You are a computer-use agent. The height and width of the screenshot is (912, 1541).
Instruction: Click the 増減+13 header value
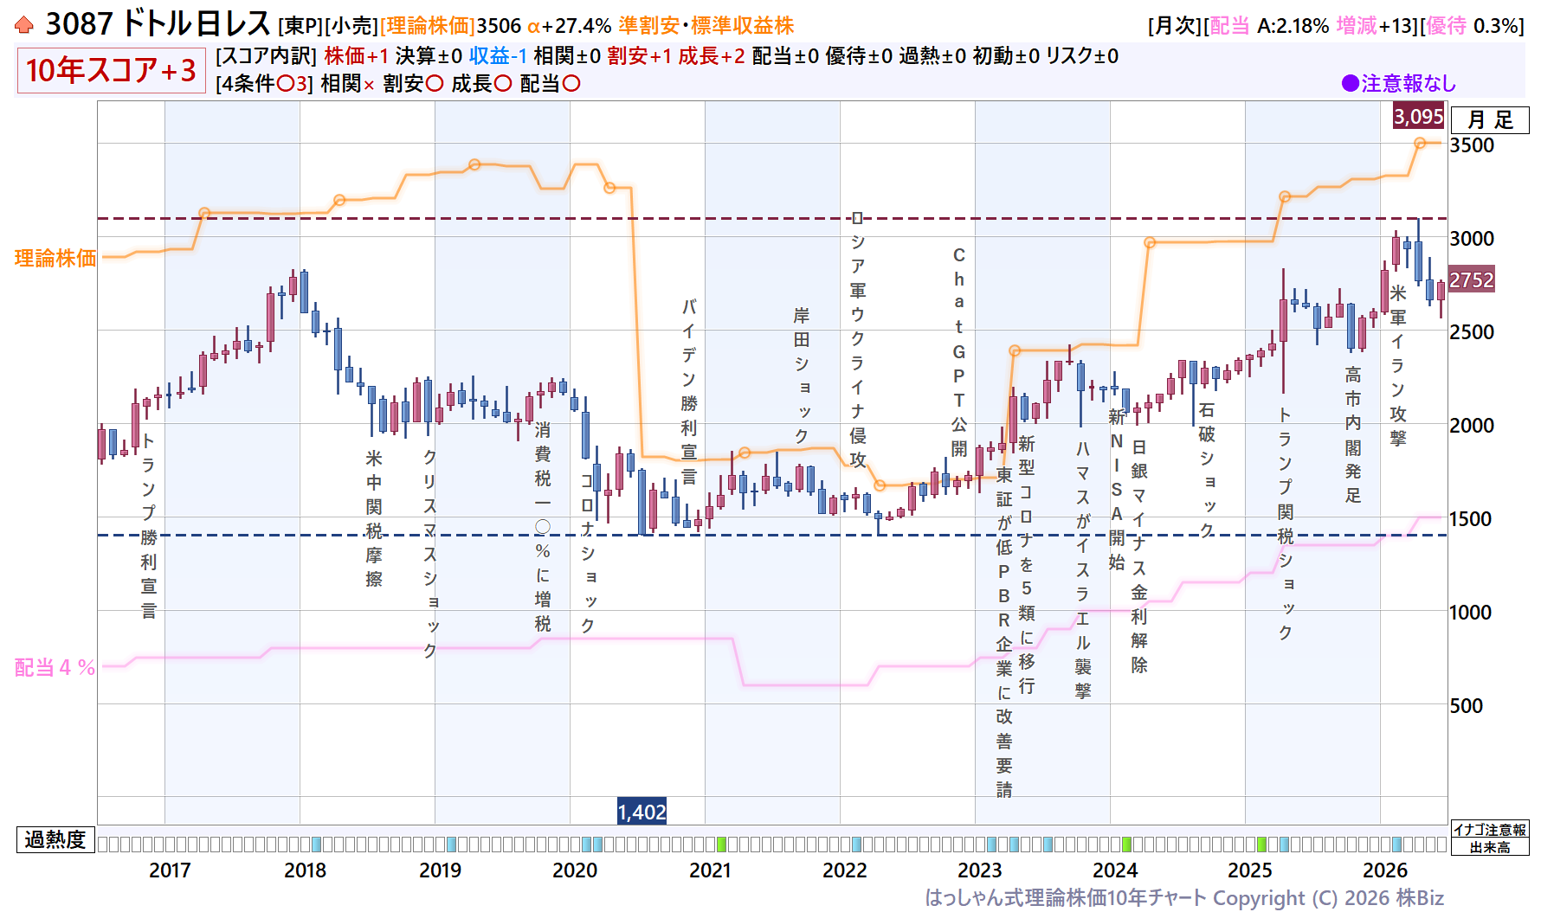coord(1374,26)
